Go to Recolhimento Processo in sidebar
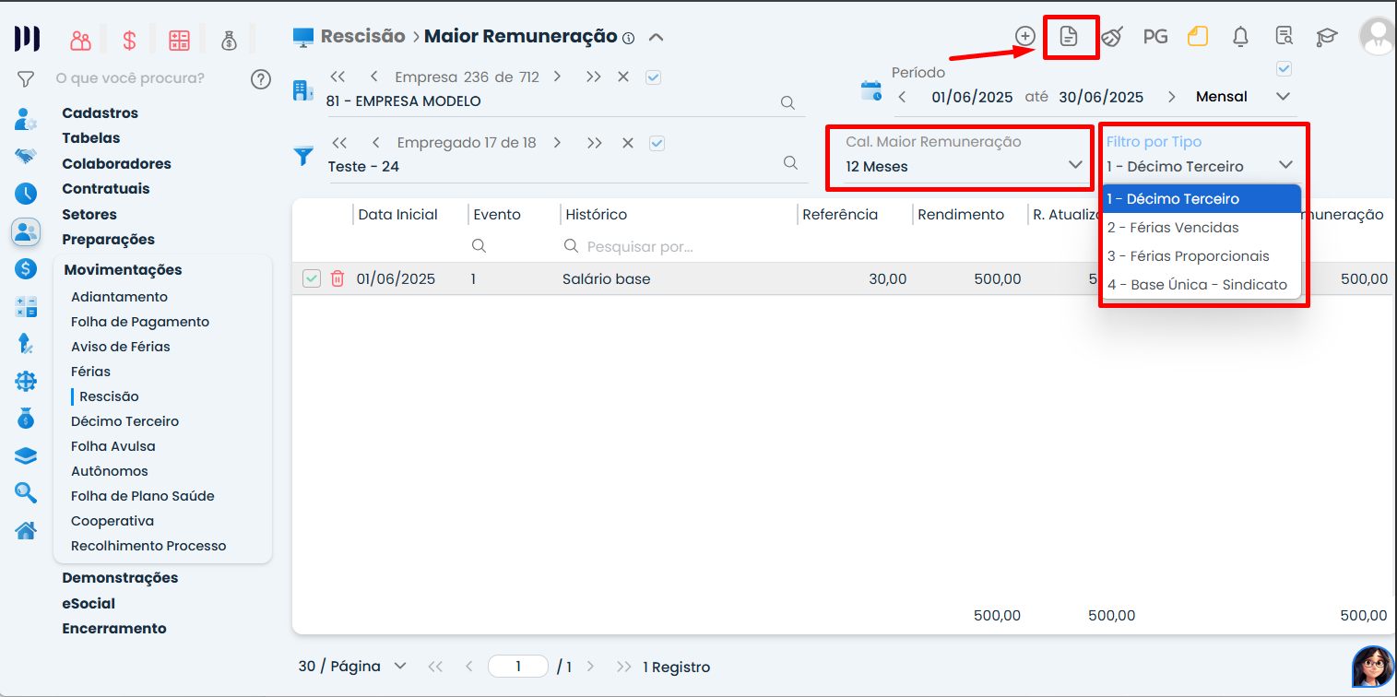 pyautogui.click(x=148, y=546)
